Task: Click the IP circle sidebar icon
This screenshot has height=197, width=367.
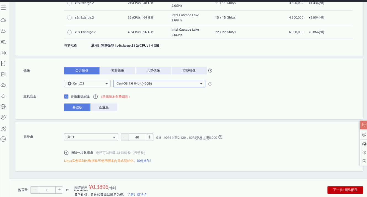Action: [3, 117]
